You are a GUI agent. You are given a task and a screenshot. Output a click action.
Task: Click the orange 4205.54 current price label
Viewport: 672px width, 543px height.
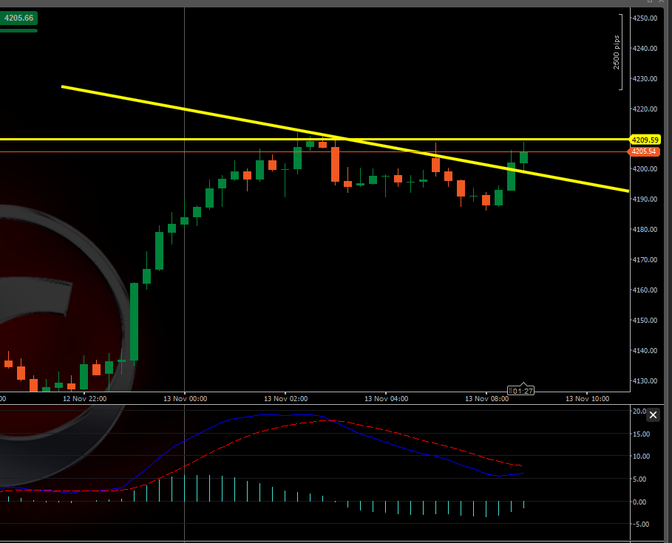643,151
